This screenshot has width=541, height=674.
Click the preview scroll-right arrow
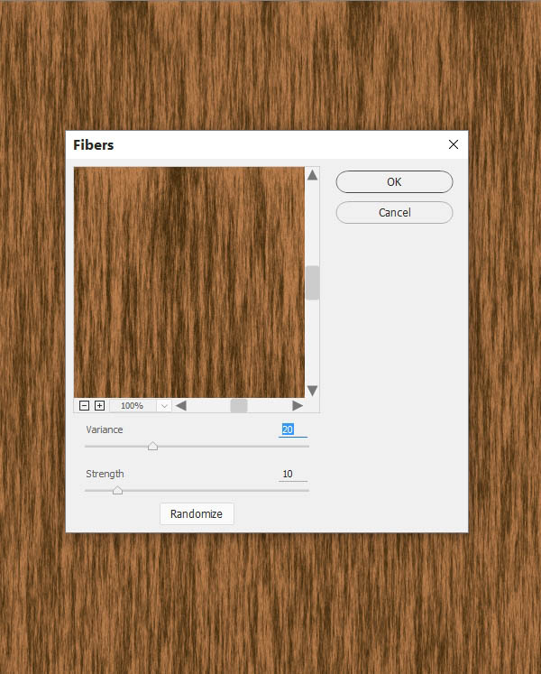[x=298, y=405]
